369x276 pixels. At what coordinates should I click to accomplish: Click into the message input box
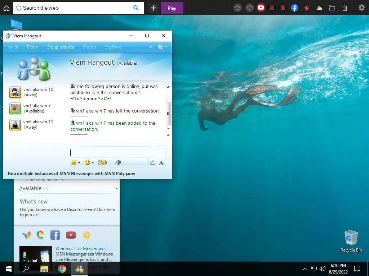pos(117,152)
